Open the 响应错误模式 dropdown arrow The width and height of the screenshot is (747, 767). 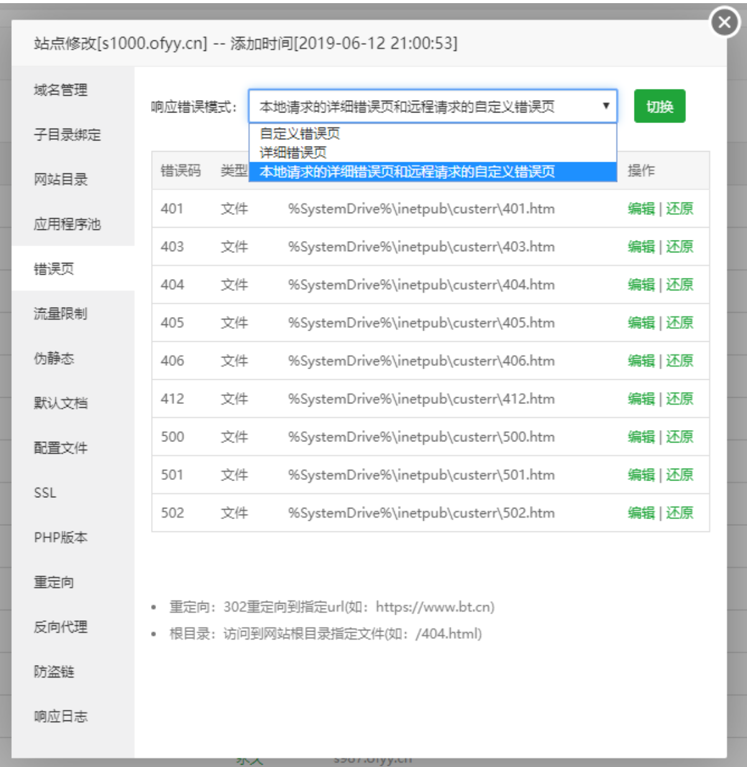point(607,106)
